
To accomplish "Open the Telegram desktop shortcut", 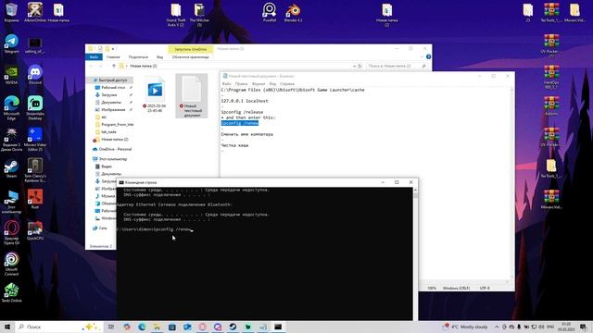I will (x=11, y=43).
